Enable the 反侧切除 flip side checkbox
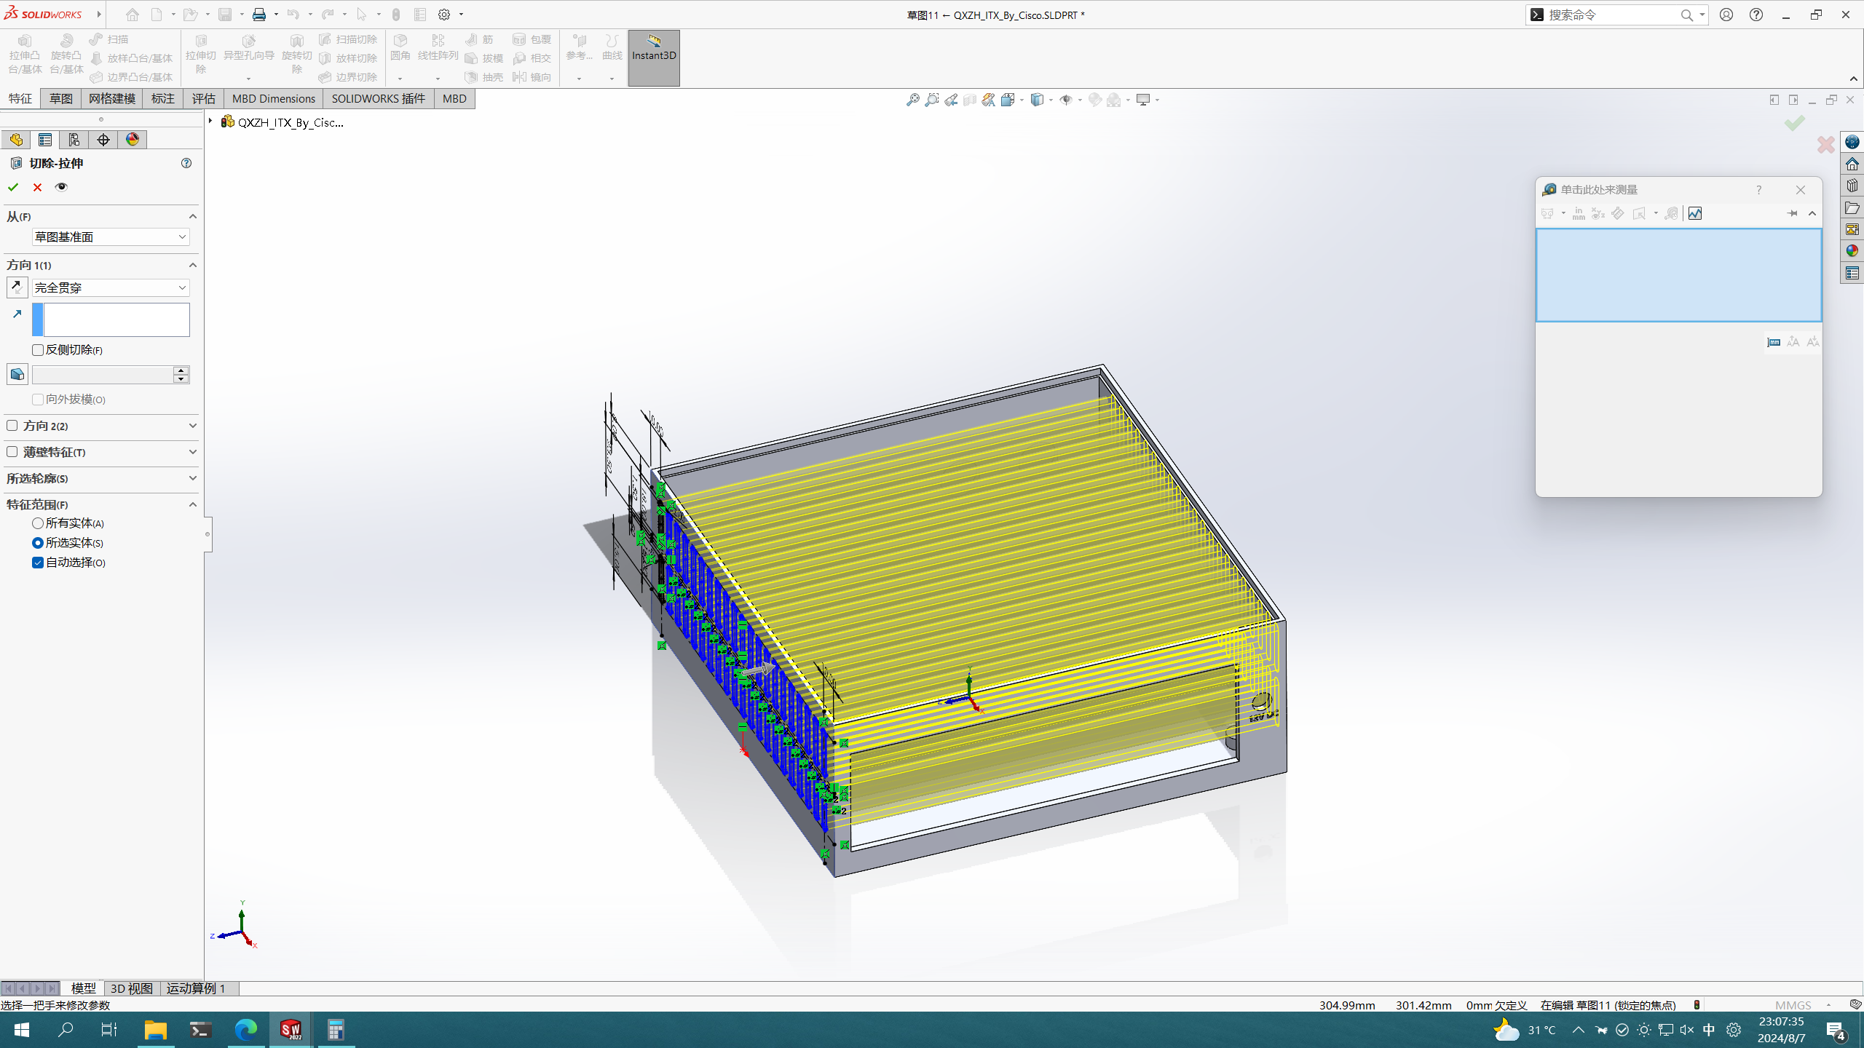Screen dimensions: 1864x1048 [38, 350]
